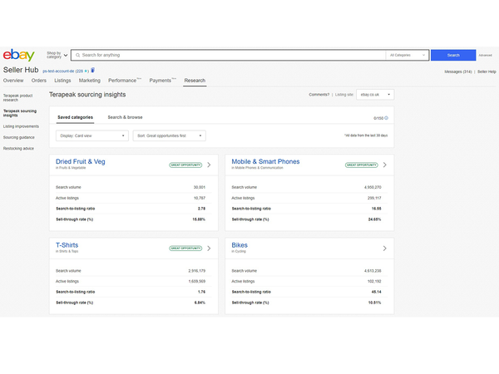
Task: Open Listing improvements in sidebar
Action: (x=21, y=126)
